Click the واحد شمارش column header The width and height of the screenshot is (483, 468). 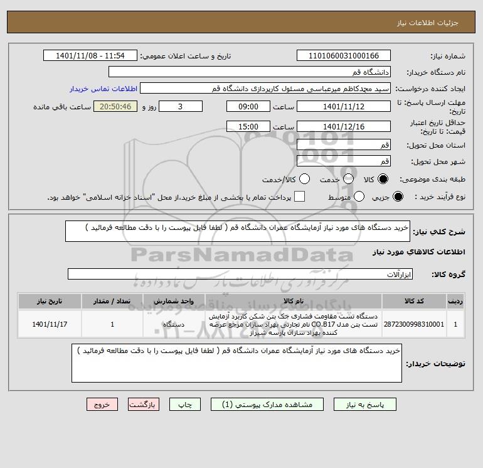click(174, 301)
